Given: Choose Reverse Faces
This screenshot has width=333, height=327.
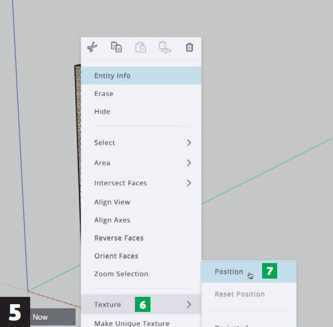Looking at the screenshot, I should (x=141, y=238).
